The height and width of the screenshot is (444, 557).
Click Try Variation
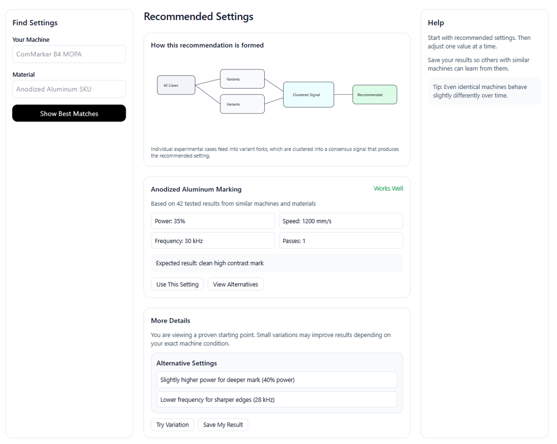pos(172,425)
